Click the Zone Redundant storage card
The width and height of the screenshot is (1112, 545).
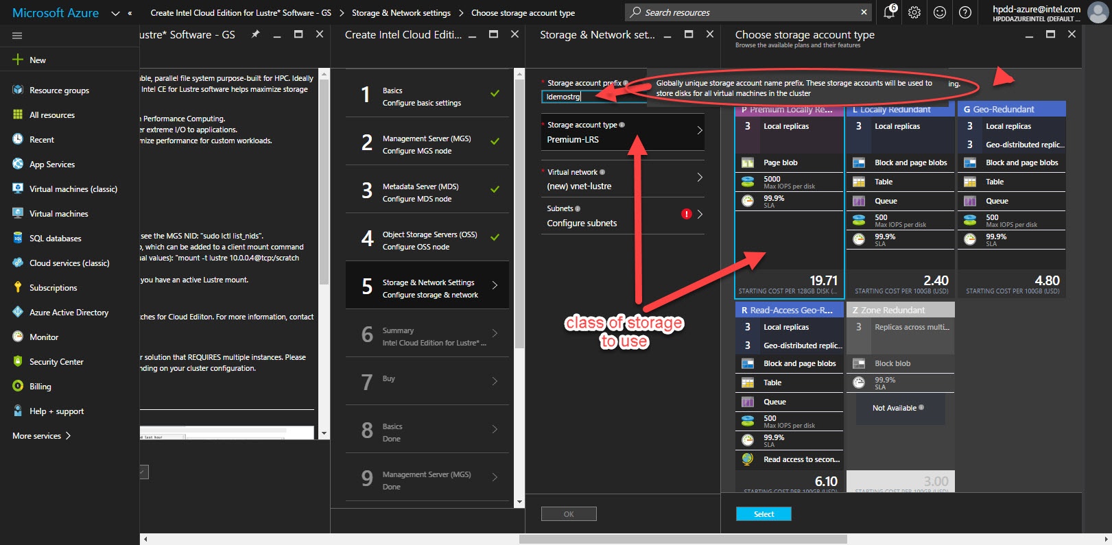coord(901,398)
